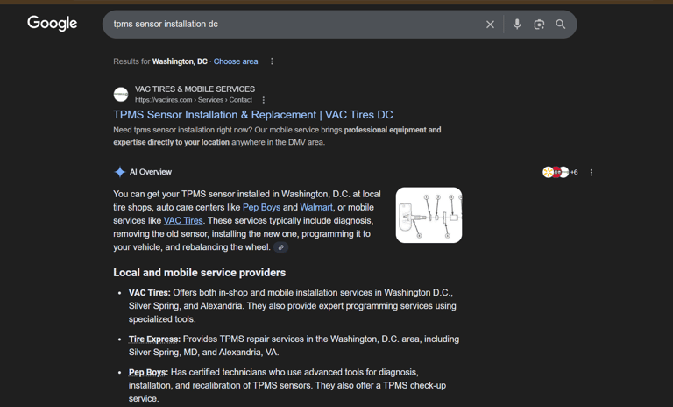Open the three-dot menu beside vactires.com URL
The width and height of the screenshot is (673, 407).
click(264, 100)
